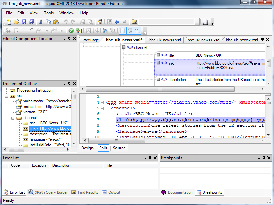Collapse the channel element in design grid
The image size is (274, 205).
click(124, 47)
